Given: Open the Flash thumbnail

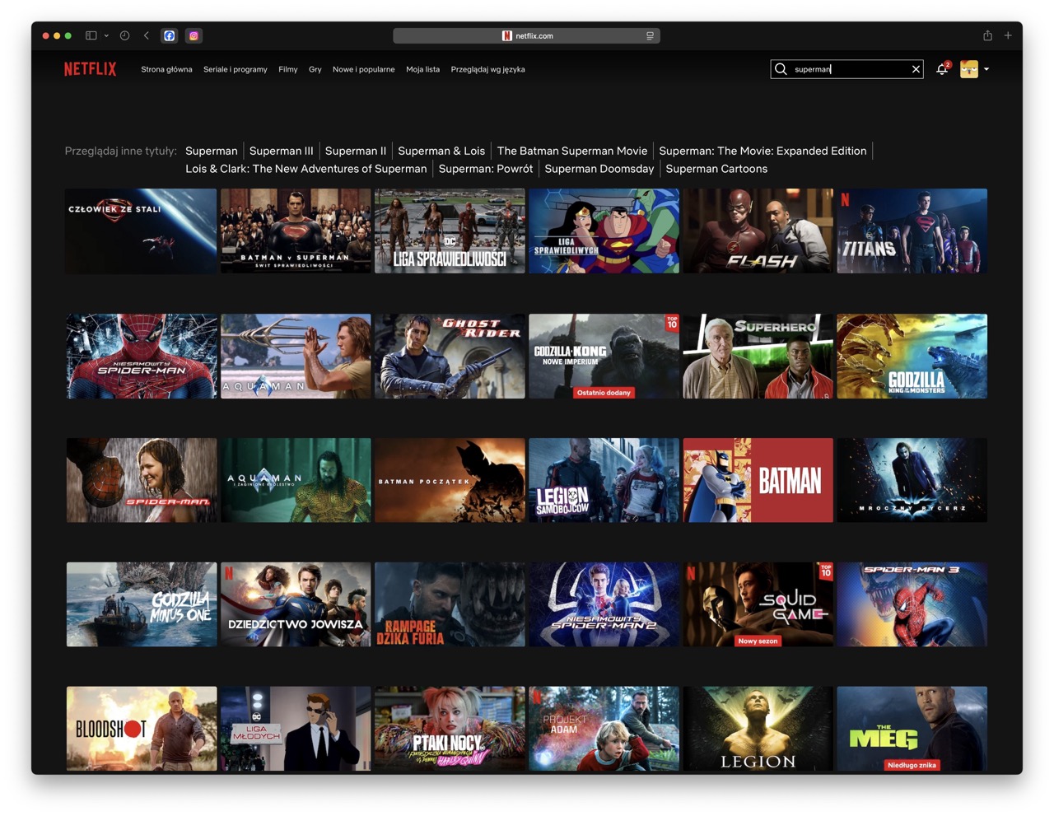Looking at the screenshot, I should click(x=758, y=231).
